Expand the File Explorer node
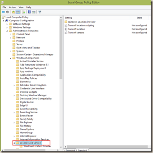 coord(14,122)
